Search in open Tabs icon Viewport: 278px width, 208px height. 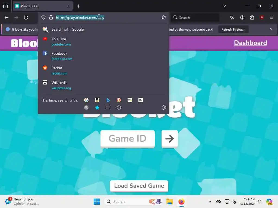click(x=108, y=108)
